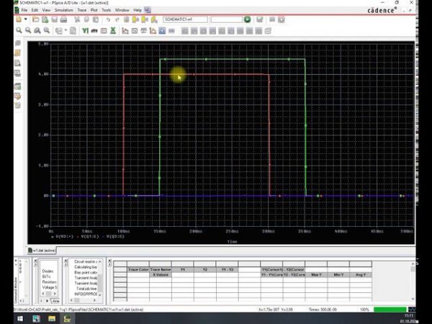Click the Min Y column header

click(x=338, y=275)
